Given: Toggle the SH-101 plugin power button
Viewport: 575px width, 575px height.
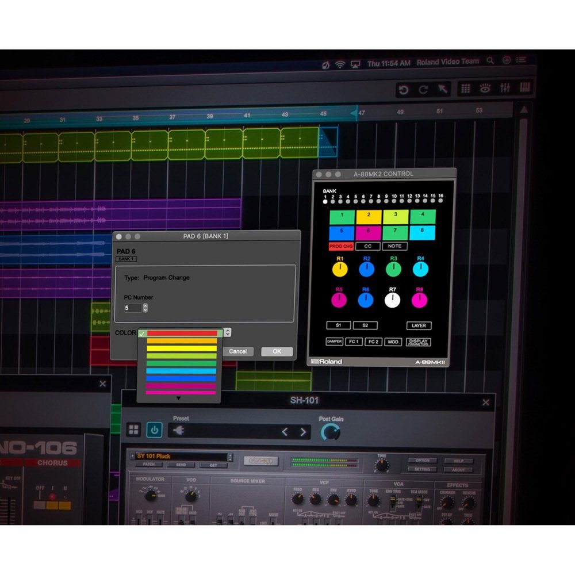Looking at the screenshot, I should [x=154, y=430].
